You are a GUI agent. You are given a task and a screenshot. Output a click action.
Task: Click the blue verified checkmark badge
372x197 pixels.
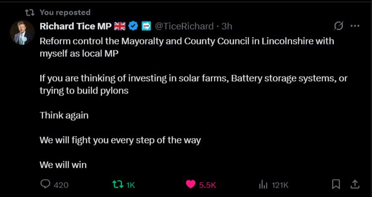[x=133, y=26]
